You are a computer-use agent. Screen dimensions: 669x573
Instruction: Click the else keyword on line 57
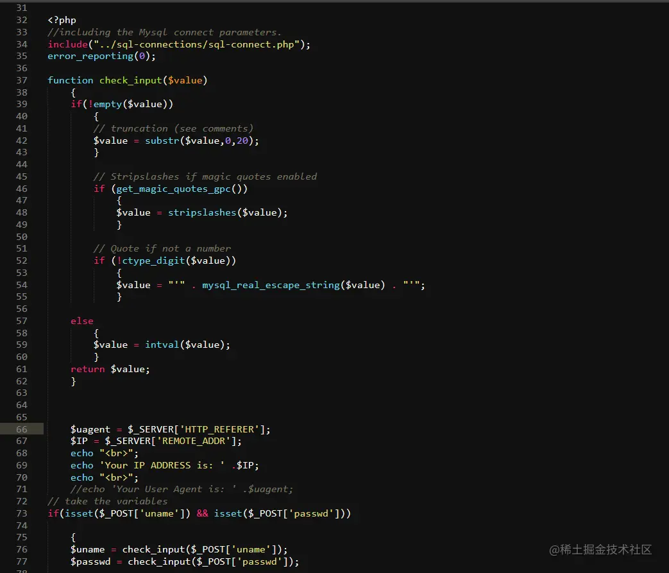coord(82,321)
